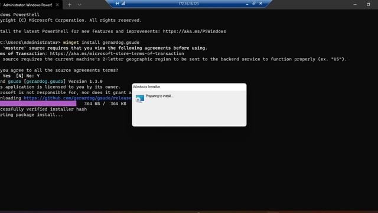Restore down the remote desktop connection bar
Image resolution: width=378 pixels, height=213 pixels.
[254, 4]
